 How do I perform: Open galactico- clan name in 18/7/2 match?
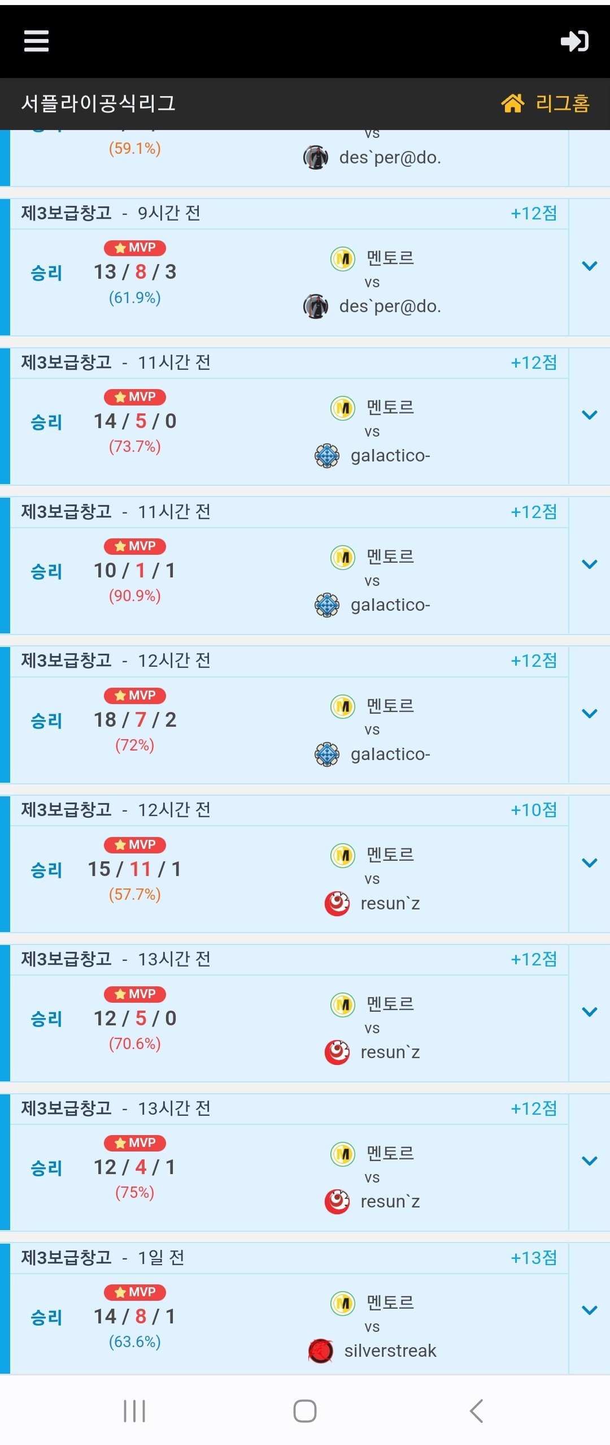pyautogui.click(x=390, y=754)
